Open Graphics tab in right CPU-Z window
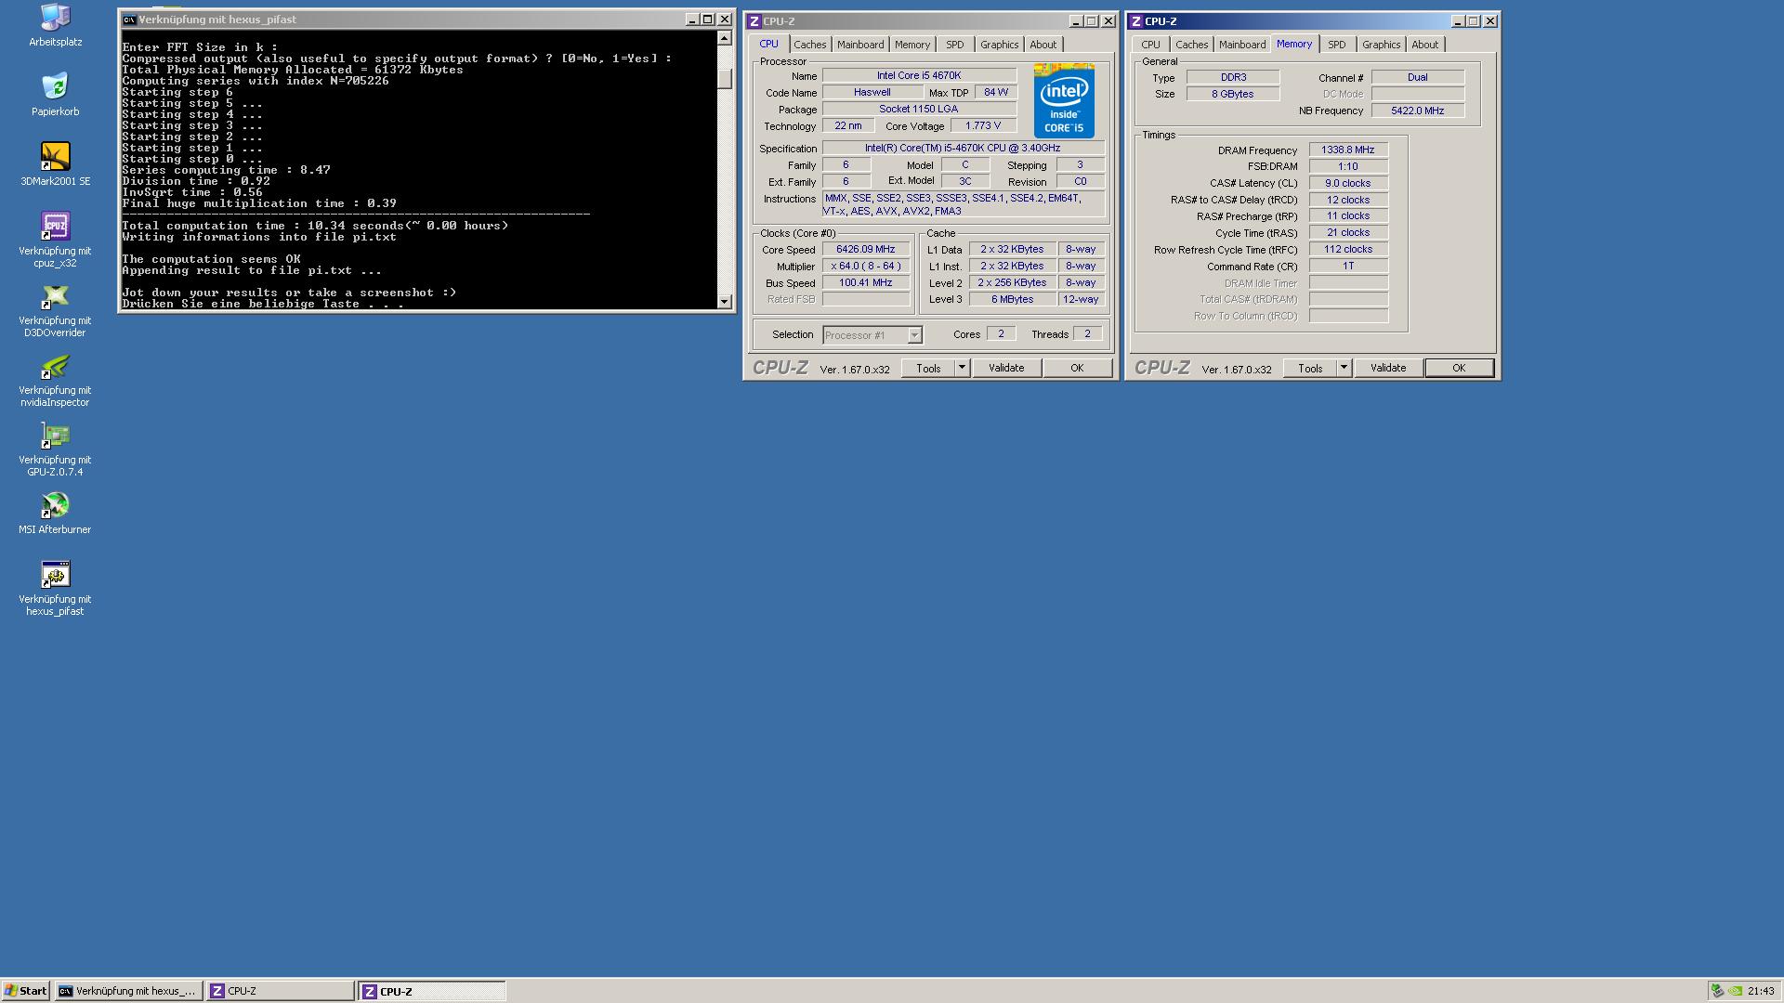Screen dimensions: 1784x1003 1381,45
